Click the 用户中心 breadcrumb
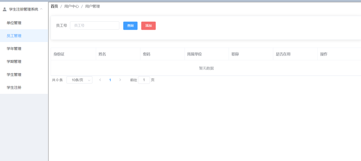361x161 pixels. 72,6
